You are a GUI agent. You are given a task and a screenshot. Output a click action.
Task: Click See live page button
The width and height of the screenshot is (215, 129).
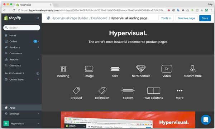point(186,18)
